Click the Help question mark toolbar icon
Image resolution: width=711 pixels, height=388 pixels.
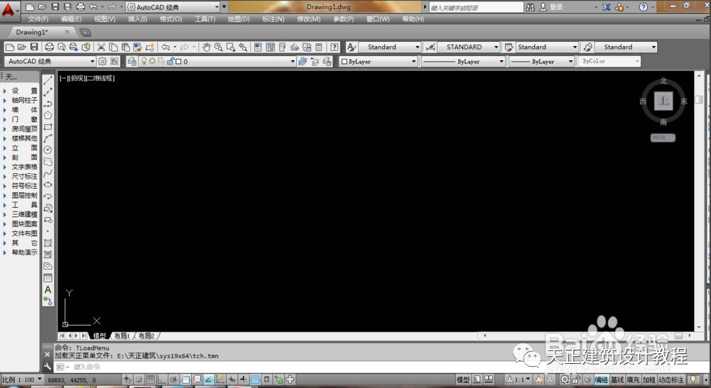[334, 47]
